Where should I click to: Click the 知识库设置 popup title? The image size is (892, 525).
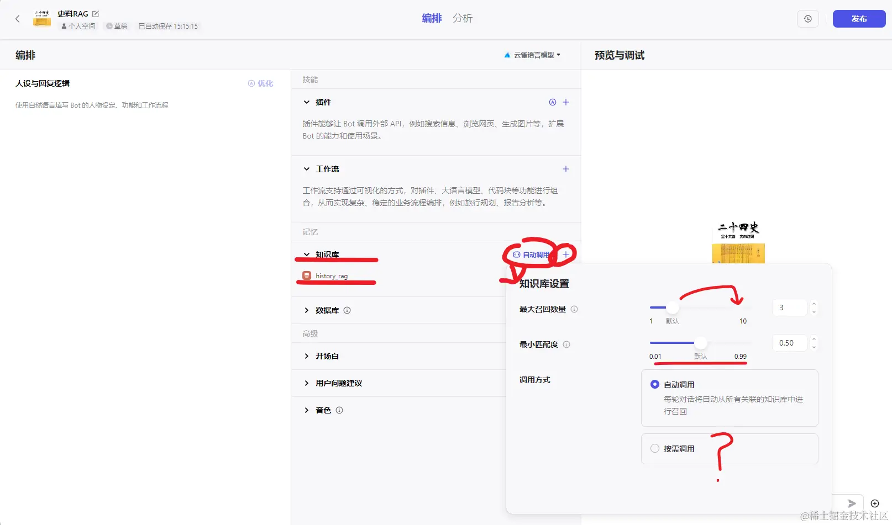tap(544, 284)
